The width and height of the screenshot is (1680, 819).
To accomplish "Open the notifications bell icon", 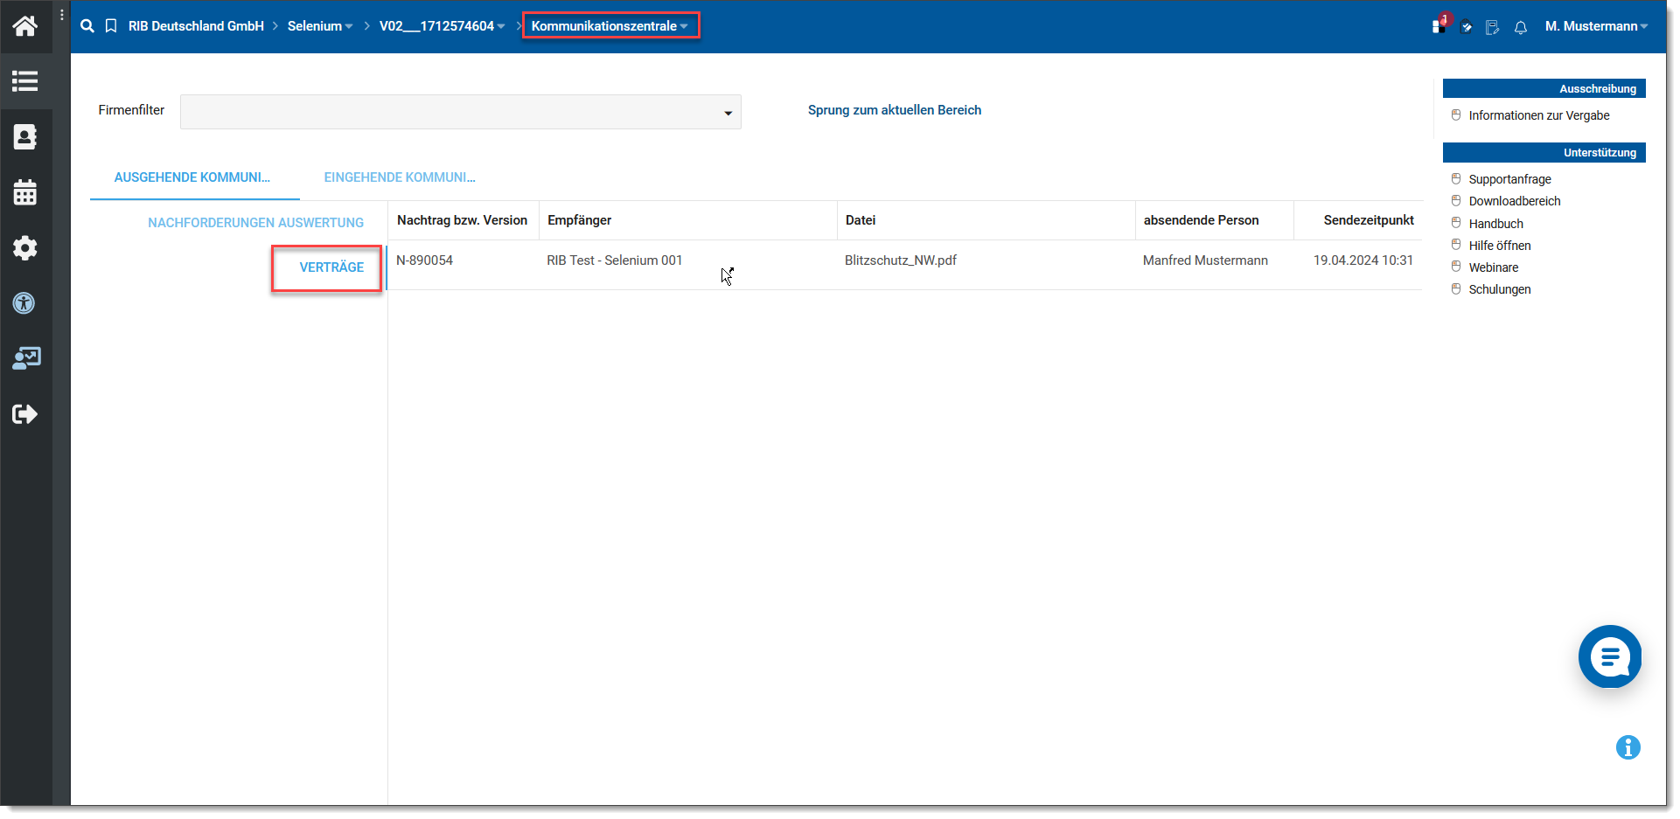I will [1521, 27].
